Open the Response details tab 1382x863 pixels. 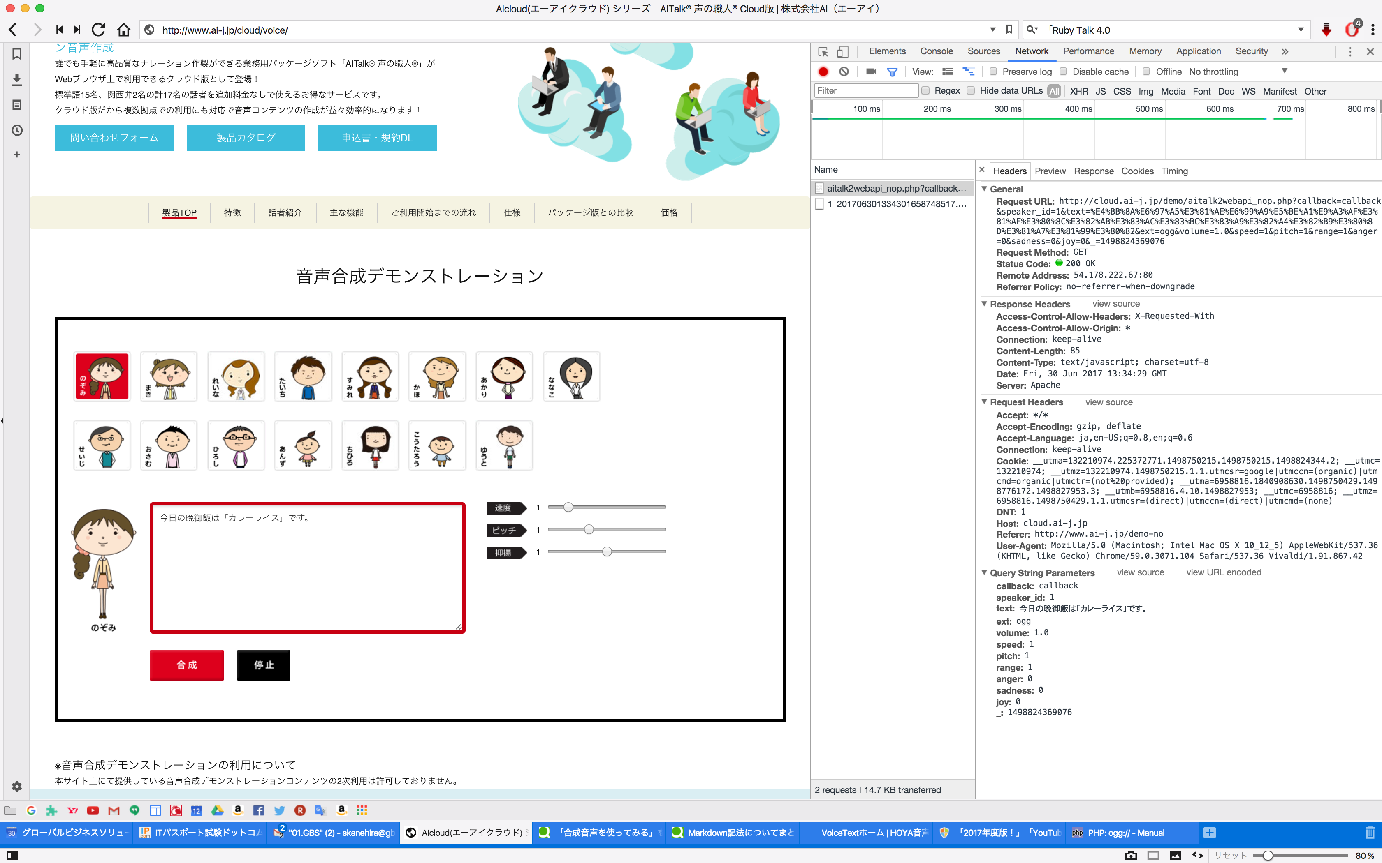pyautogui.click(x=1093, y=171)
